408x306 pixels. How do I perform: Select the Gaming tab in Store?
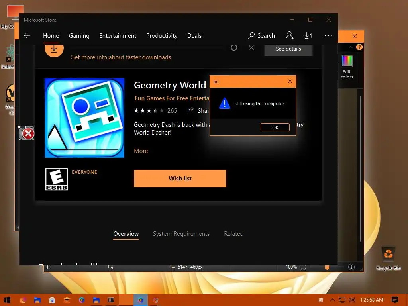click(x=79, y=36)
